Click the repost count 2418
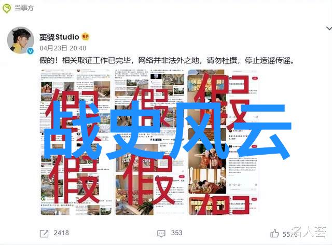Screen dimensions: 332x245 pyautogui.click(x=61, y=233)
